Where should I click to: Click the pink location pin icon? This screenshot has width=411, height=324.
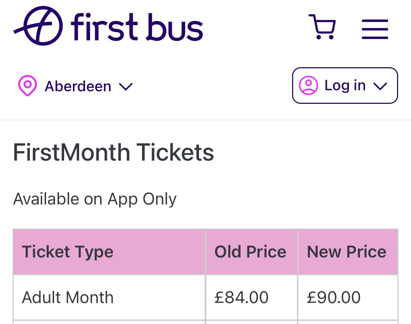(27, 86)
